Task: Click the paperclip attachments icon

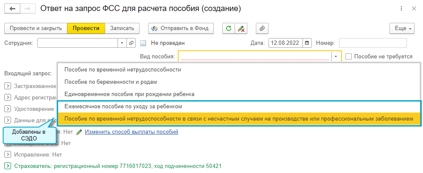Action: click(263, 28)
